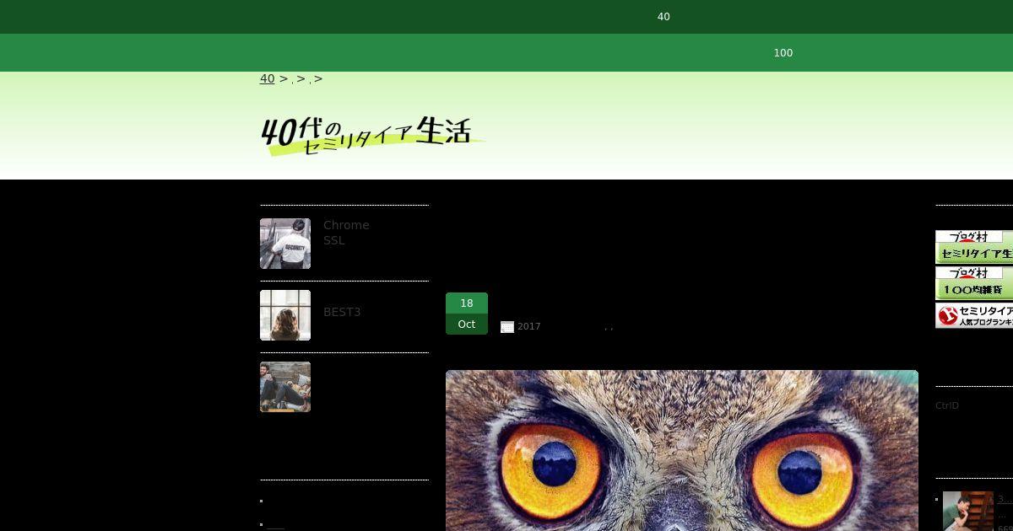Click the ブログ村 100均雑貨 banner
Screen dimensions: 1013x531
pyautogui.click(x=974, y=283)
